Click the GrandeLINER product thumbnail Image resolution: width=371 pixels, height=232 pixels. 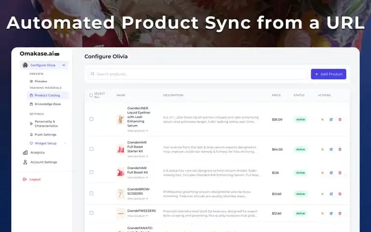tap(121, 119)
